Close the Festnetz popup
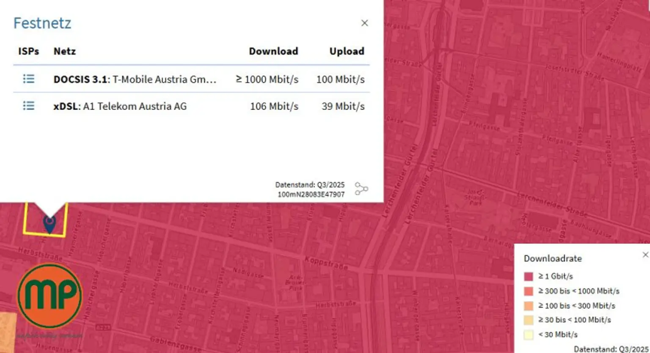The height and width of the screenshot is (353, 650). click(x=364, y=23)
